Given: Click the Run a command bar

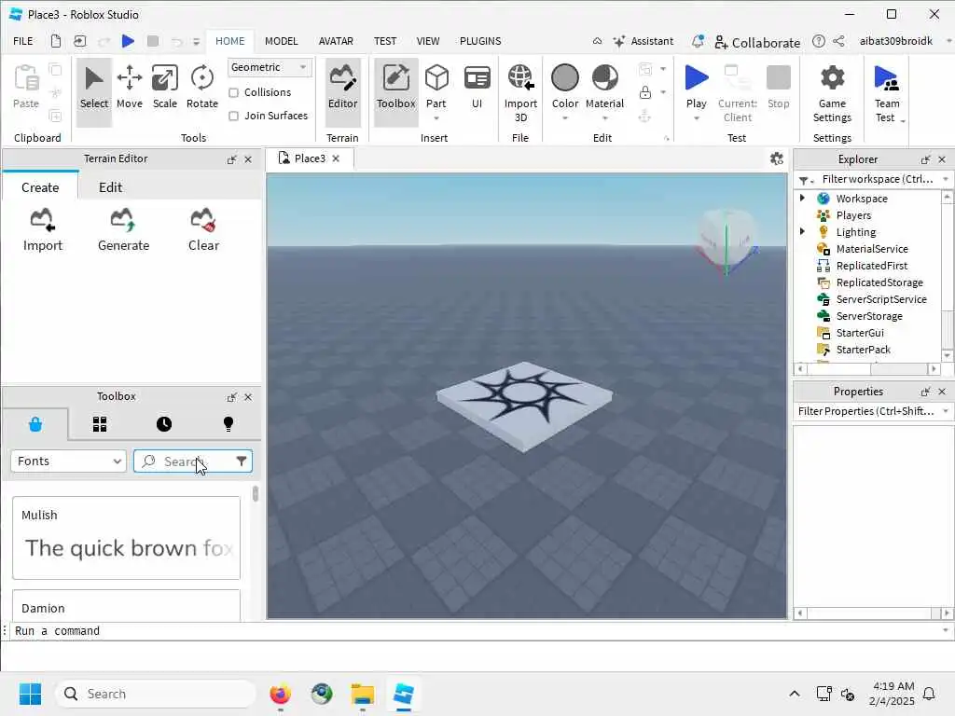Looking at the screenshot, I should [475, 631].
